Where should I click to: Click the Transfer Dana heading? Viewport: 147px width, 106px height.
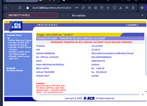(x=14, y=35)
